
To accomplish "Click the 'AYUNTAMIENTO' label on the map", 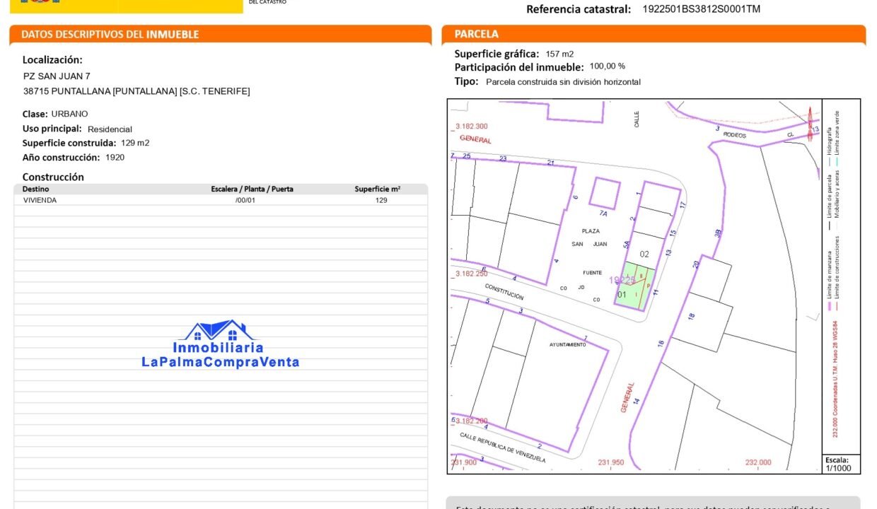I will coord(567,344).
